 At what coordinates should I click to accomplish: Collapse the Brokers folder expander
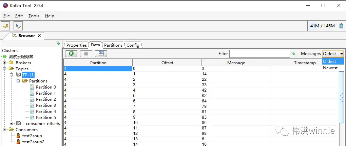click(4, 63)
